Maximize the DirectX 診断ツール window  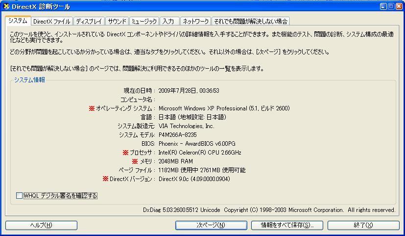pos(391,6)
